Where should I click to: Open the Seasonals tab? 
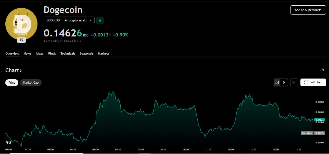(87, 54)
